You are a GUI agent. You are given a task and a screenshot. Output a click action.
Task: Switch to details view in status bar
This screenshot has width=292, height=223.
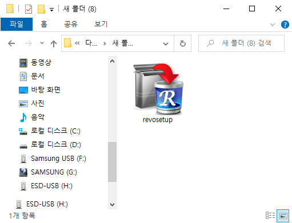click(x=270, y=216)
